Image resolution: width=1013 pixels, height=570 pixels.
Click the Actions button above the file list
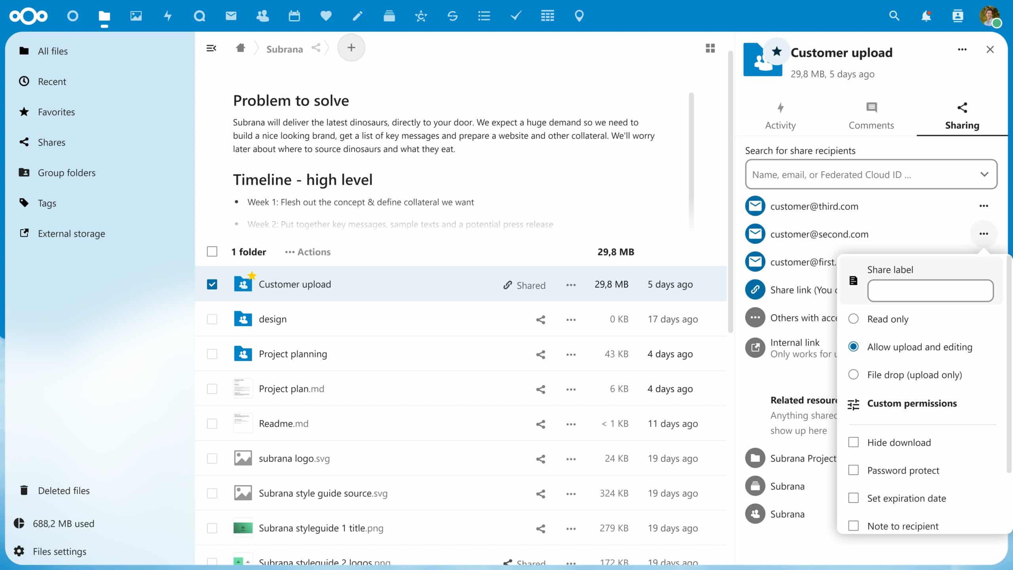308,252
